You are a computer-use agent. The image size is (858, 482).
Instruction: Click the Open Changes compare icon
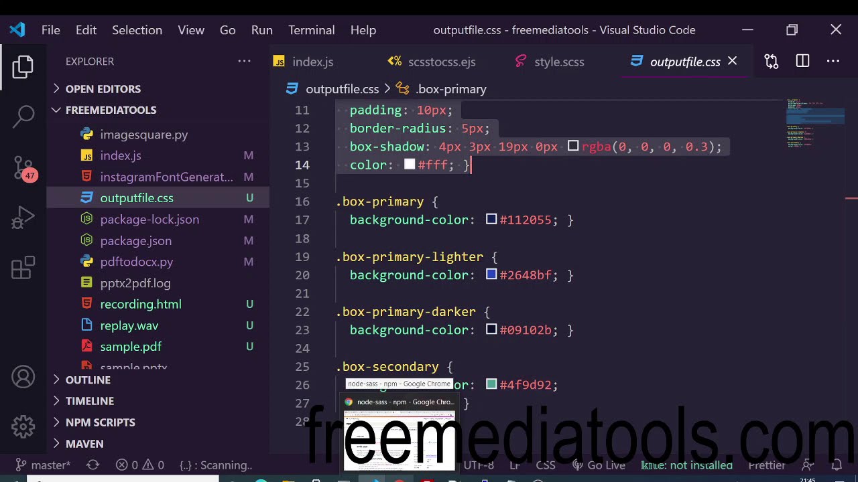pos(772,62)
